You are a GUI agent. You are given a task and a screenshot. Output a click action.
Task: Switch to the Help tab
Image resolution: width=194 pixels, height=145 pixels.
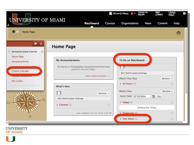tap(176, 23)
